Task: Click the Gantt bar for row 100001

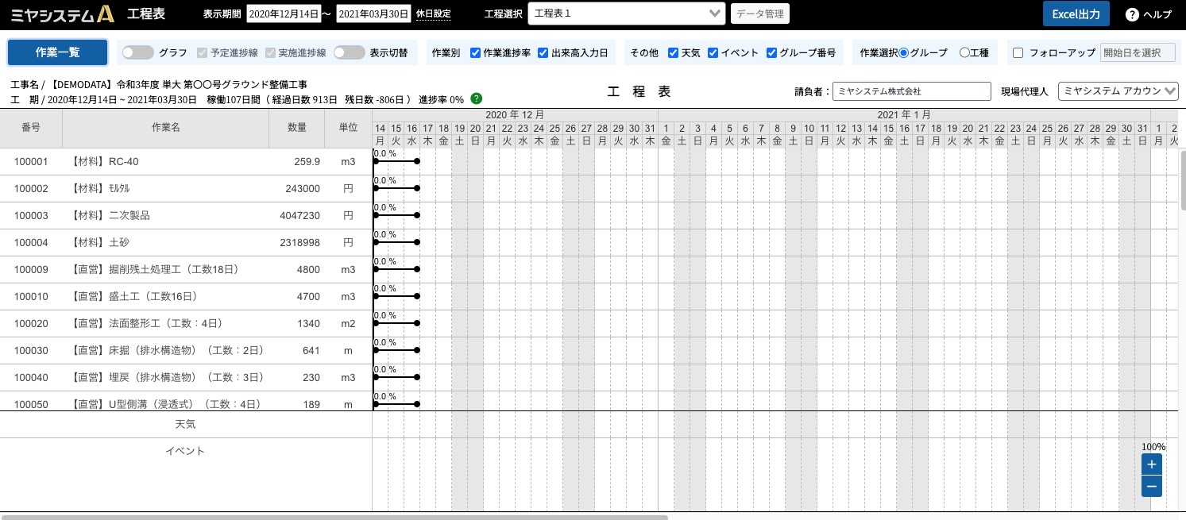Action: point(396,161)
